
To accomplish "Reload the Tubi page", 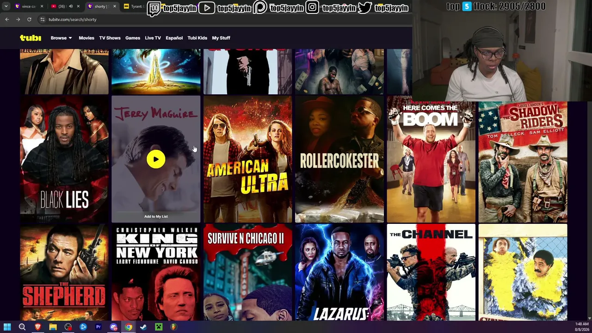I will (x=29, y=19).
